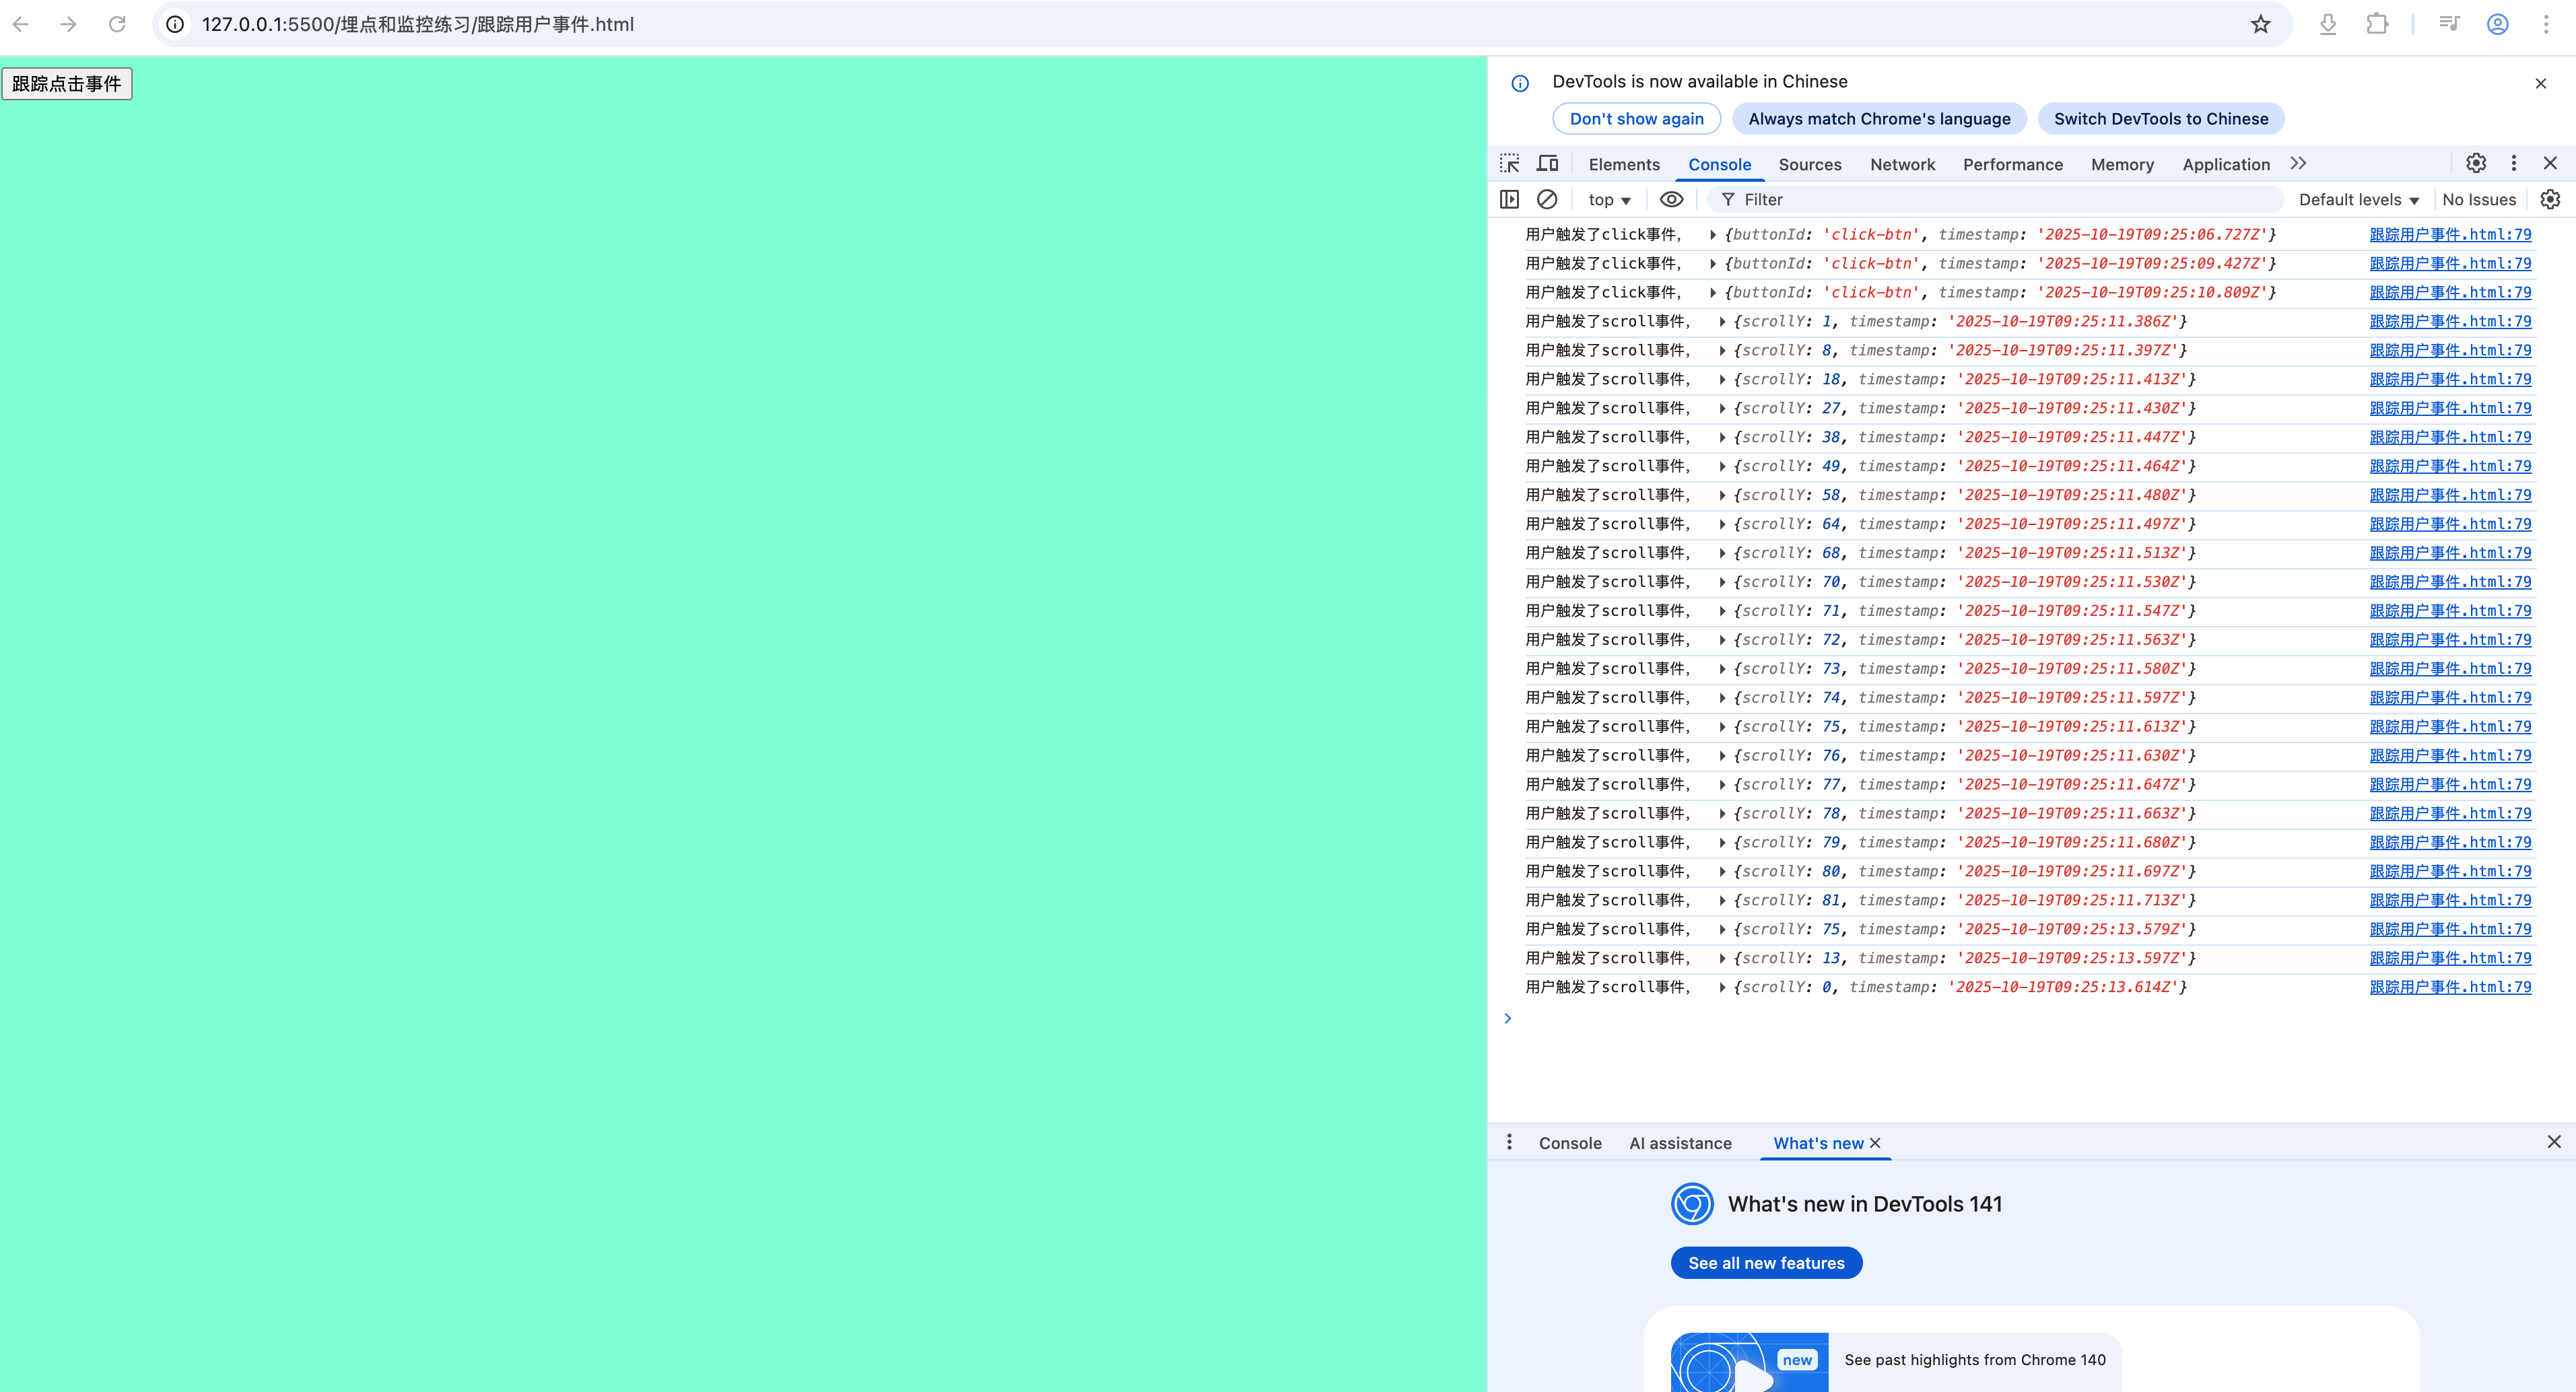Bookmark this page with the star icon
The width and height of the screenshot is (2576, 1392).
pyautogui.click(x=2260, y=24)
